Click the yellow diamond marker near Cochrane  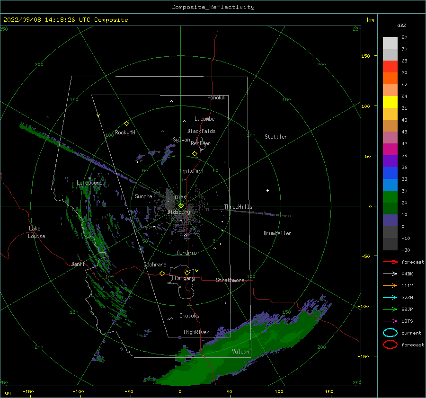pos(162,273)
